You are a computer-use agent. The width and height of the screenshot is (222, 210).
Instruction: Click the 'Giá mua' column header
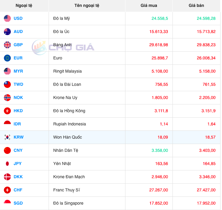click(149, 5)
